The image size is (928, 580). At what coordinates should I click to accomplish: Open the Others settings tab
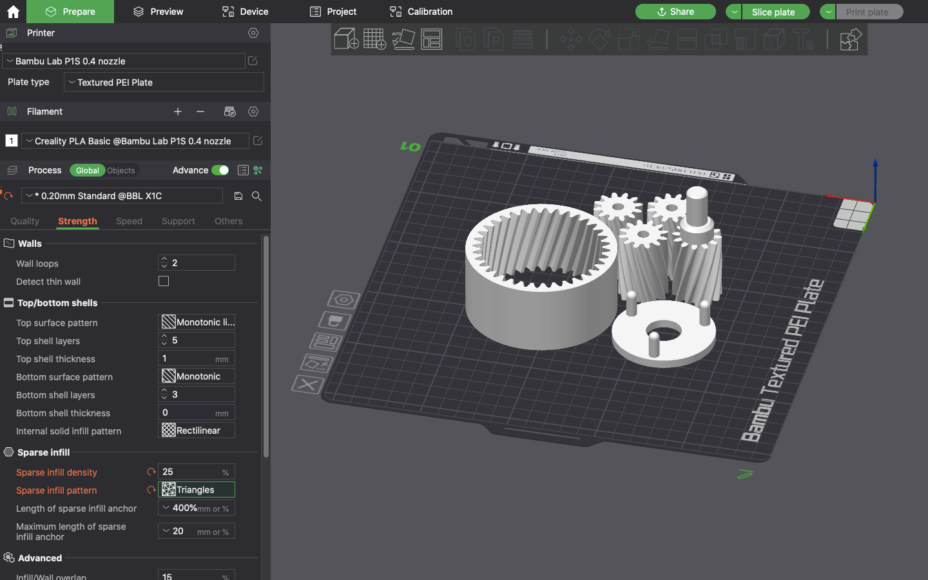pos(229,221)
